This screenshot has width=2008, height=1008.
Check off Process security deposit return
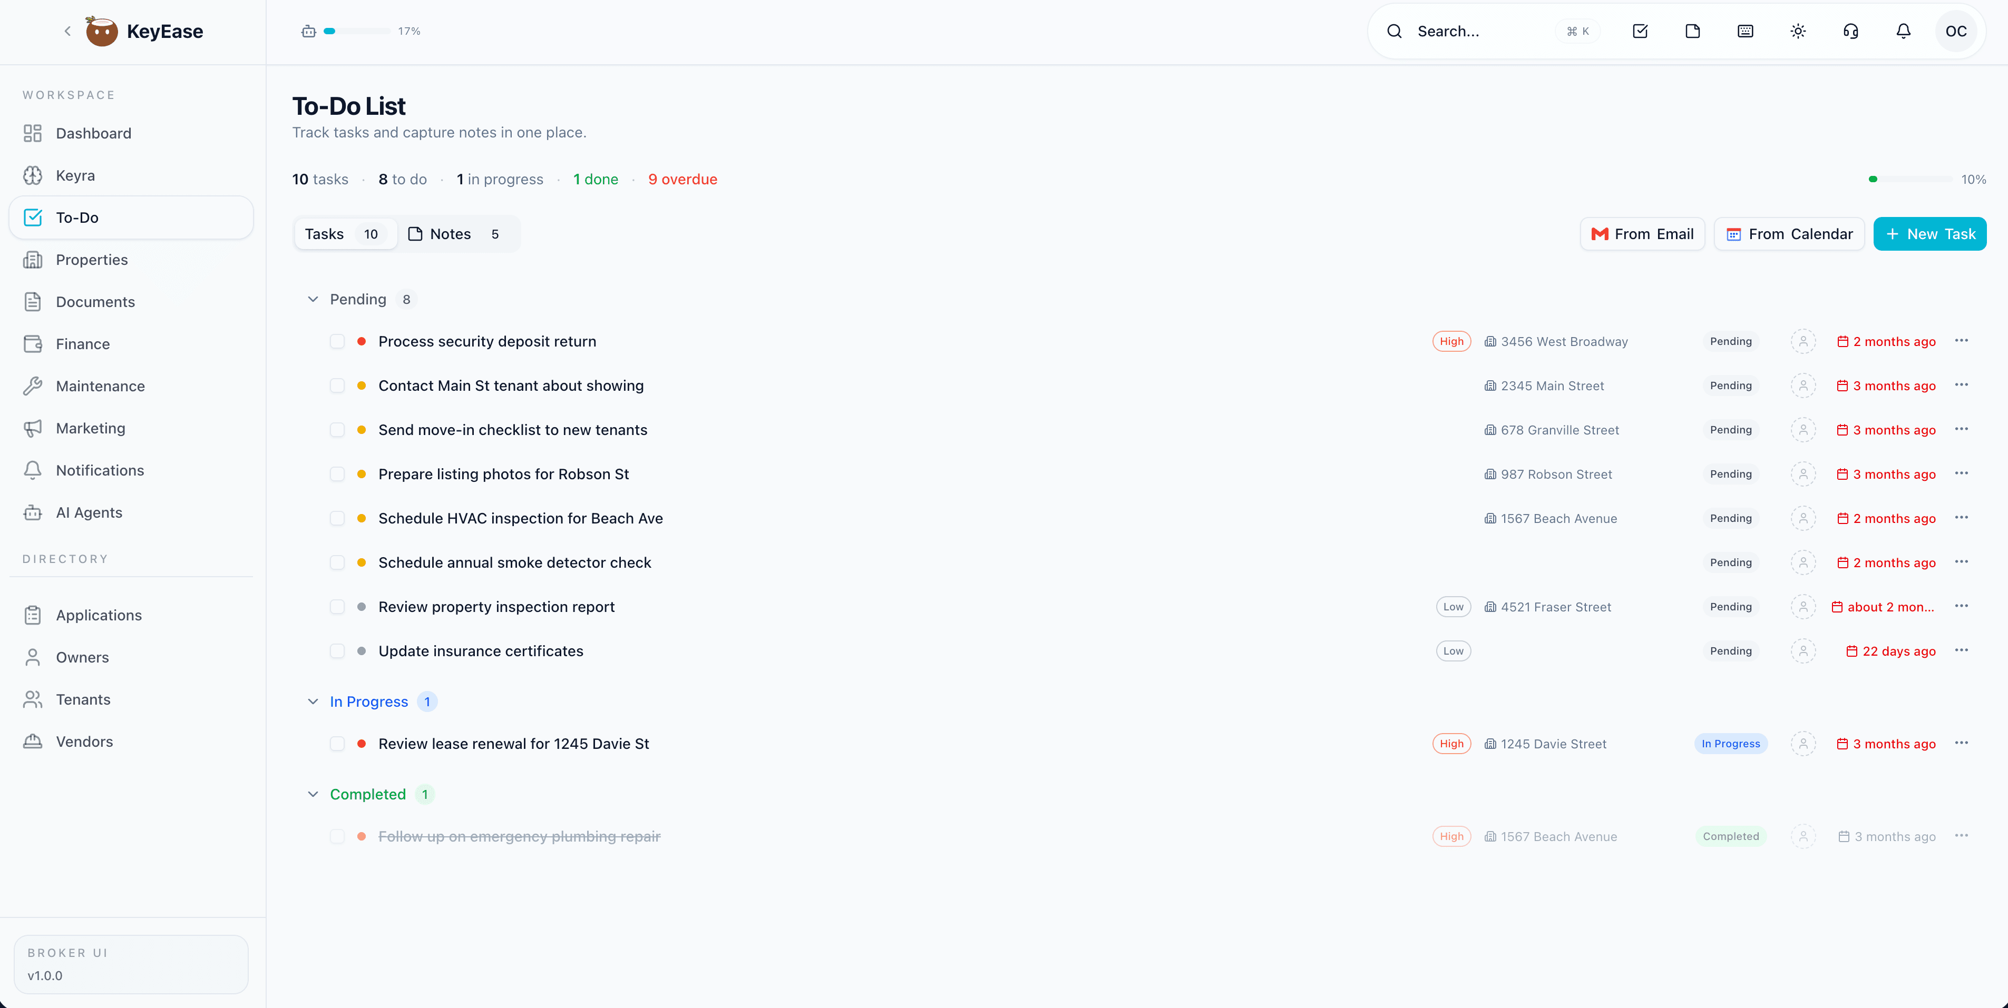pyautogui.click(x=338, y=341)
